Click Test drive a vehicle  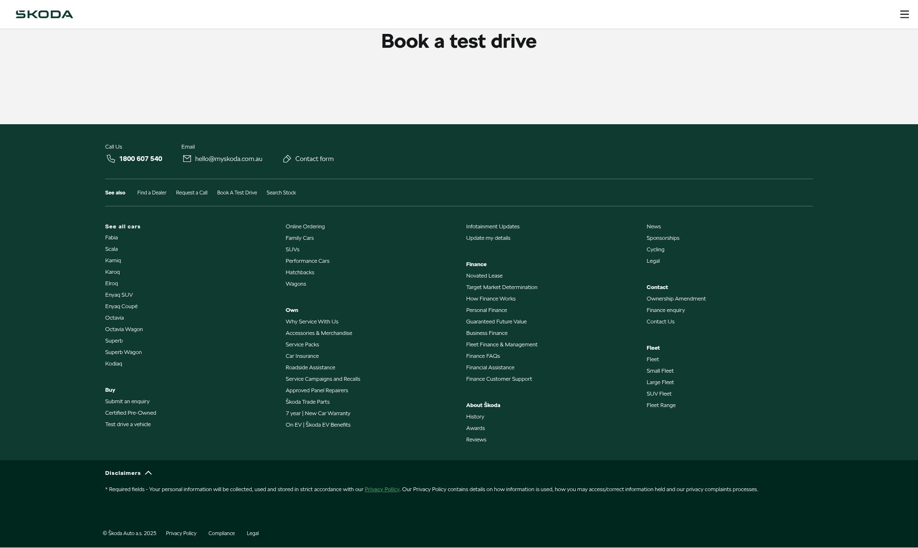[128, 425]
